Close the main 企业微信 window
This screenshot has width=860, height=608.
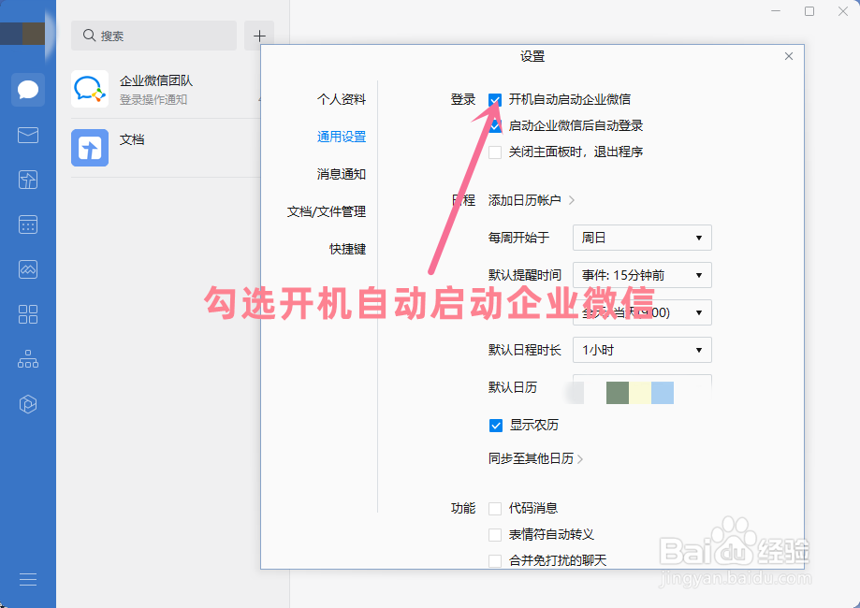[843, 11]
